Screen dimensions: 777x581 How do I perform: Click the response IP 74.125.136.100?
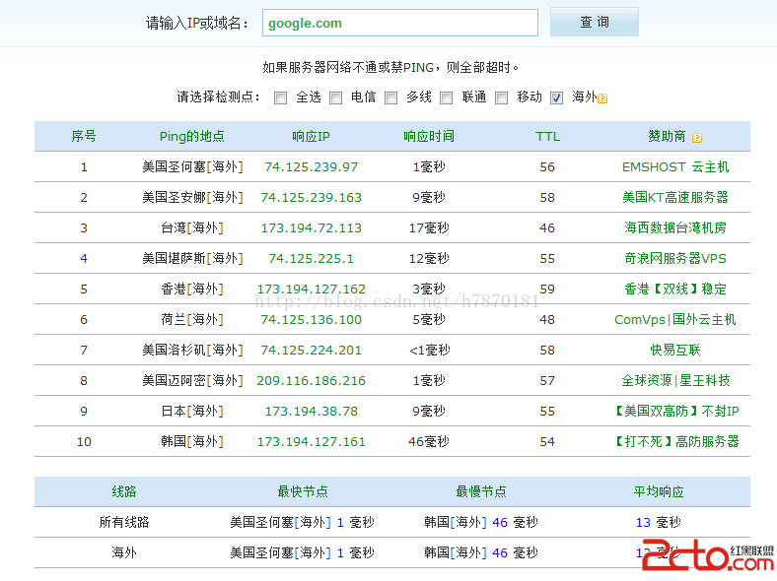point(312,320)
